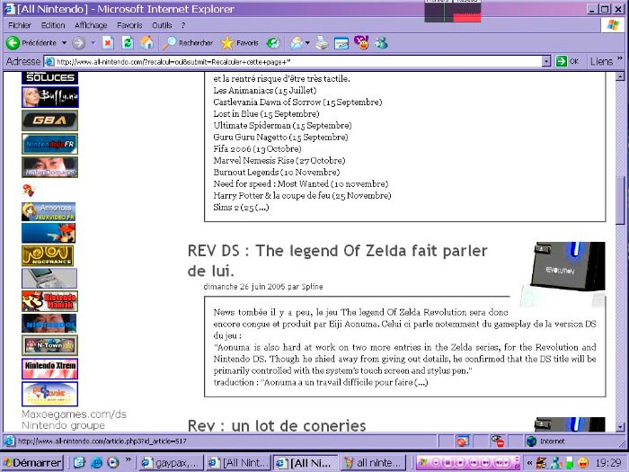
Task: Open the Favoris star toolbar button
Action: pyautogui.click(x=240, y=42)
